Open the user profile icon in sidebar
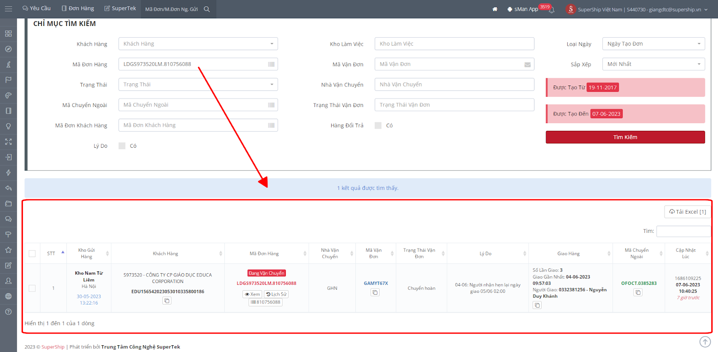The height and width of the screenshot is (352, 718). pyautogui.click(x=8, y=281)
